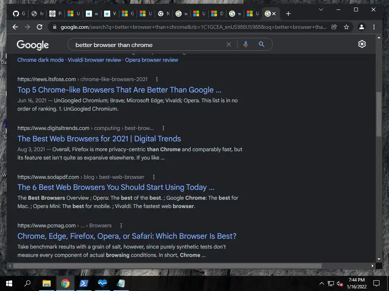Go back using the browser back arrow
This screenshot has width=389, height=291.
point(15,27)
